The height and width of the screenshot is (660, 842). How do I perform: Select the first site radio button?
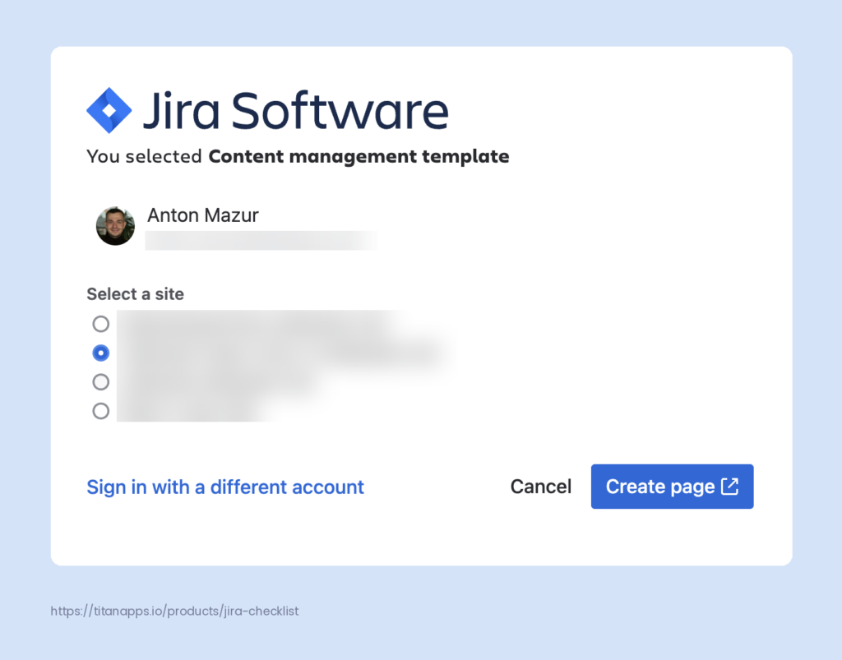pos(100,324)
